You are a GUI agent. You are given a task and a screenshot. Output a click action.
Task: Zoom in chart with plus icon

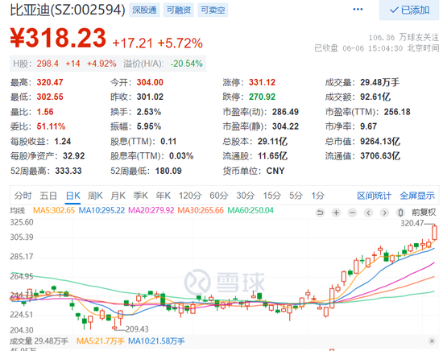(x=336, y=213)
